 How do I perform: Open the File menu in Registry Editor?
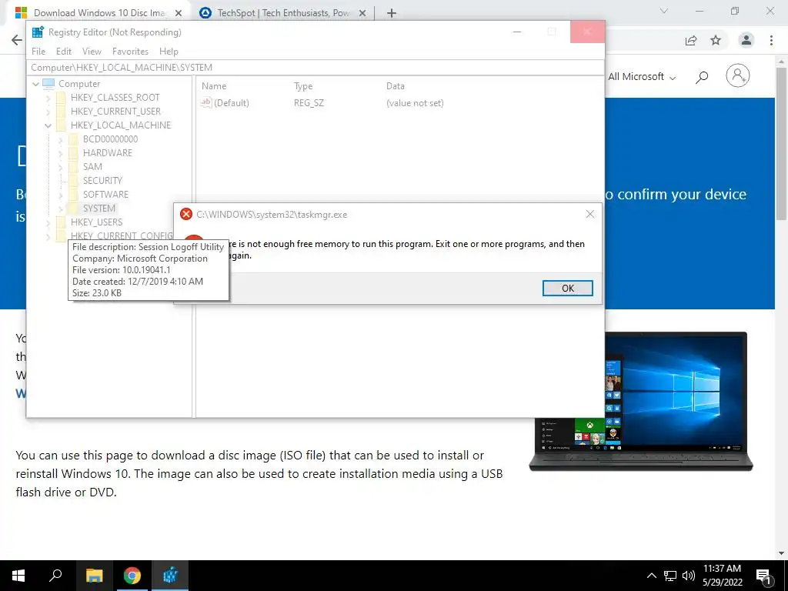(x=38, y=52)
